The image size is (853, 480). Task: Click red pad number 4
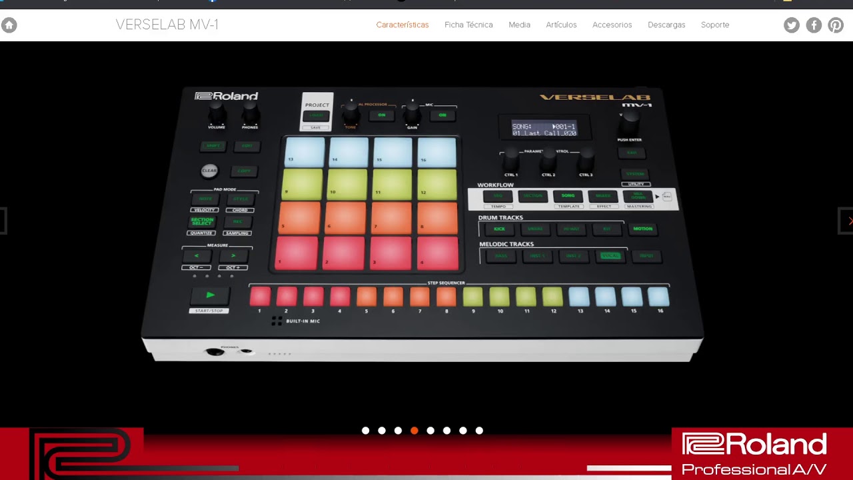click(x=439, y=252)
